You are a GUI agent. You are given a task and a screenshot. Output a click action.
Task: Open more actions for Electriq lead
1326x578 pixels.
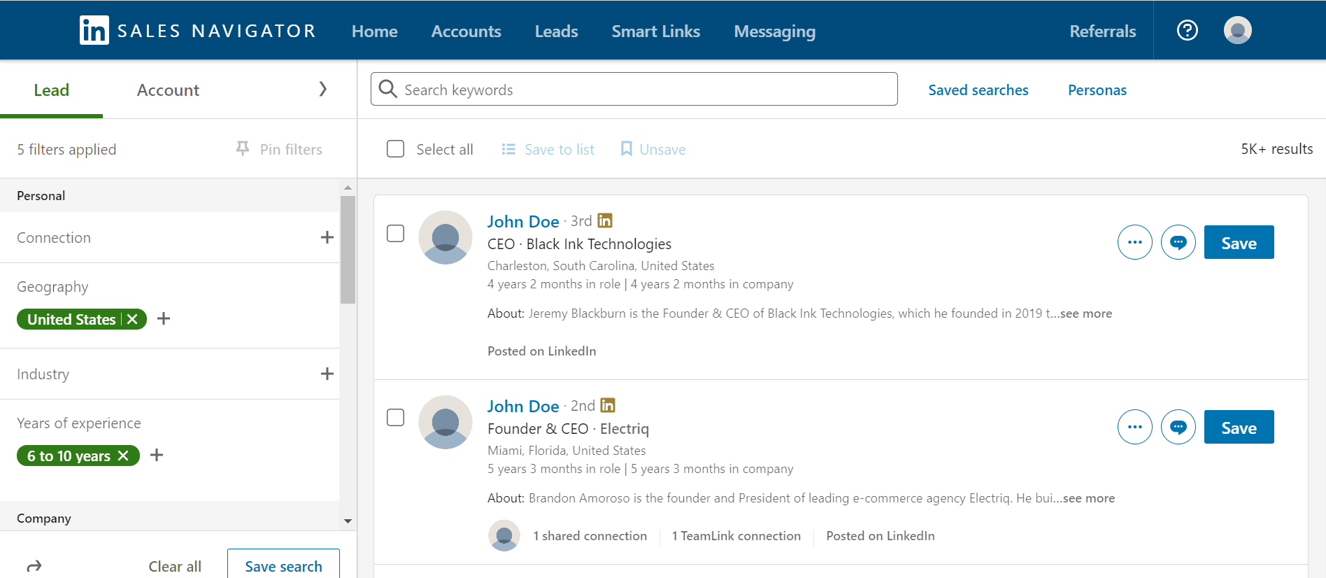click(1135, 427)
